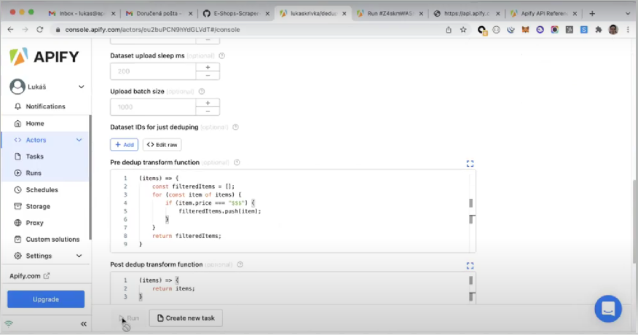Open Custom solutions in sidebar

point(52,240)
